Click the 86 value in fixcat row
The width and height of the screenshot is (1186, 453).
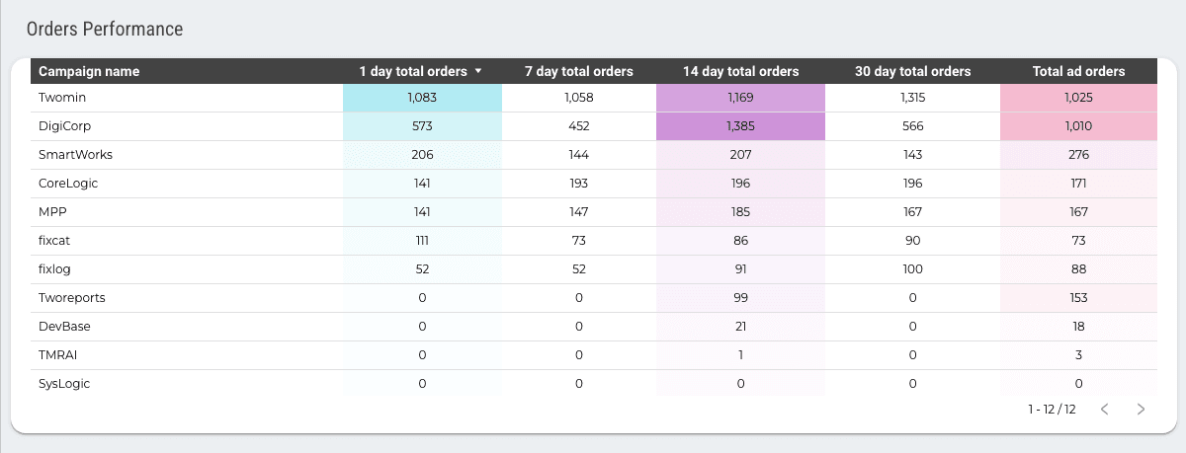[x=740, y=241]
